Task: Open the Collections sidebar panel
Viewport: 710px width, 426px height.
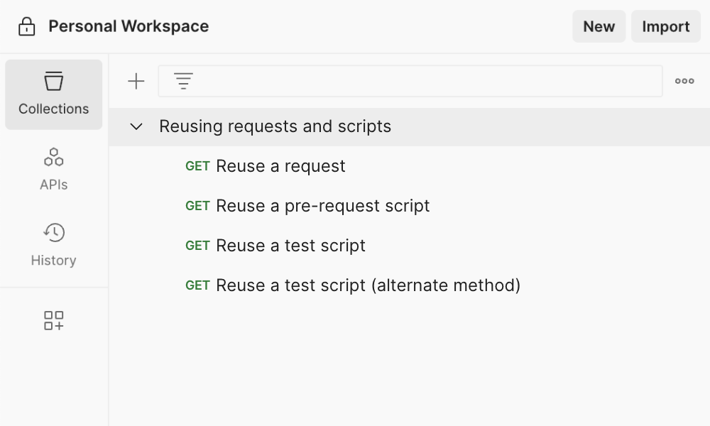Action: pos(53,94)
